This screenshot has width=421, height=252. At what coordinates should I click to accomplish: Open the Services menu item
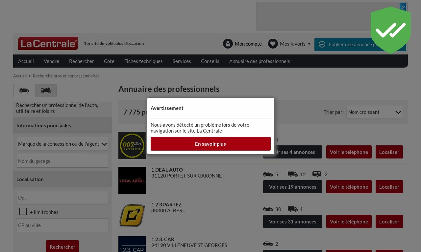(x=182, y=61)
